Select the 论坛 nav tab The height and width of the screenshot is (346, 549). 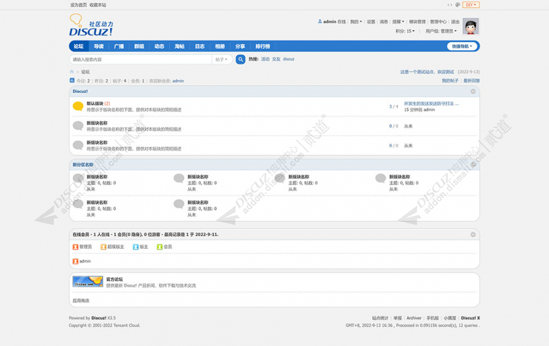coord(78,46)
